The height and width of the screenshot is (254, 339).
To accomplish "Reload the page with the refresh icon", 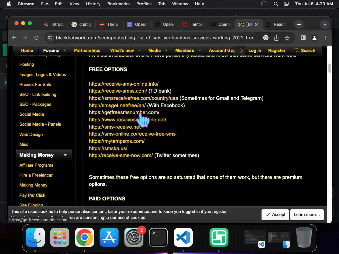I will click(x=36, y=38).
